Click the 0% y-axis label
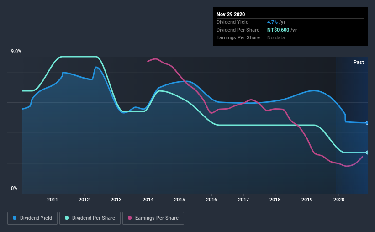Screen dimensions: 375x232 [14, 189]
